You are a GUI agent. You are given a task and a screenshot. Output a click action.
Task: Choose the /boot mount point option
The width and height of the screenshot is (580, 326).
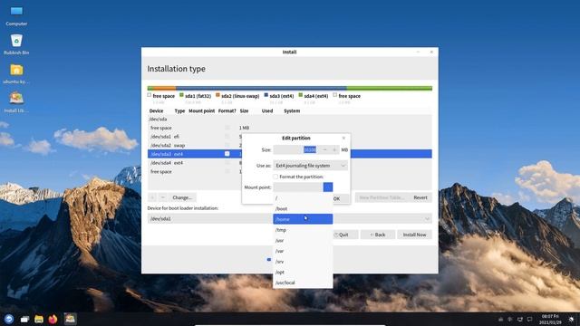click(303, 209)
